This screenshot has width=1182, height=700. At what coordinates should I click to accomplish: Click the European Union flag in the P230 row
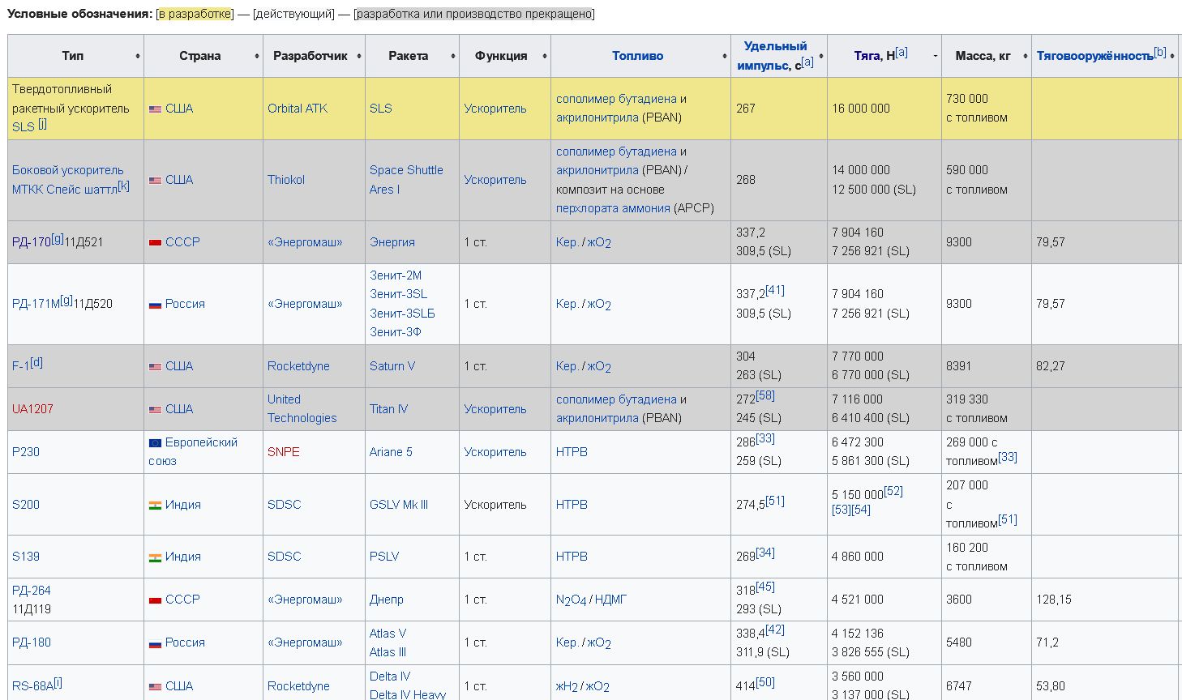[x=155, y=443]
